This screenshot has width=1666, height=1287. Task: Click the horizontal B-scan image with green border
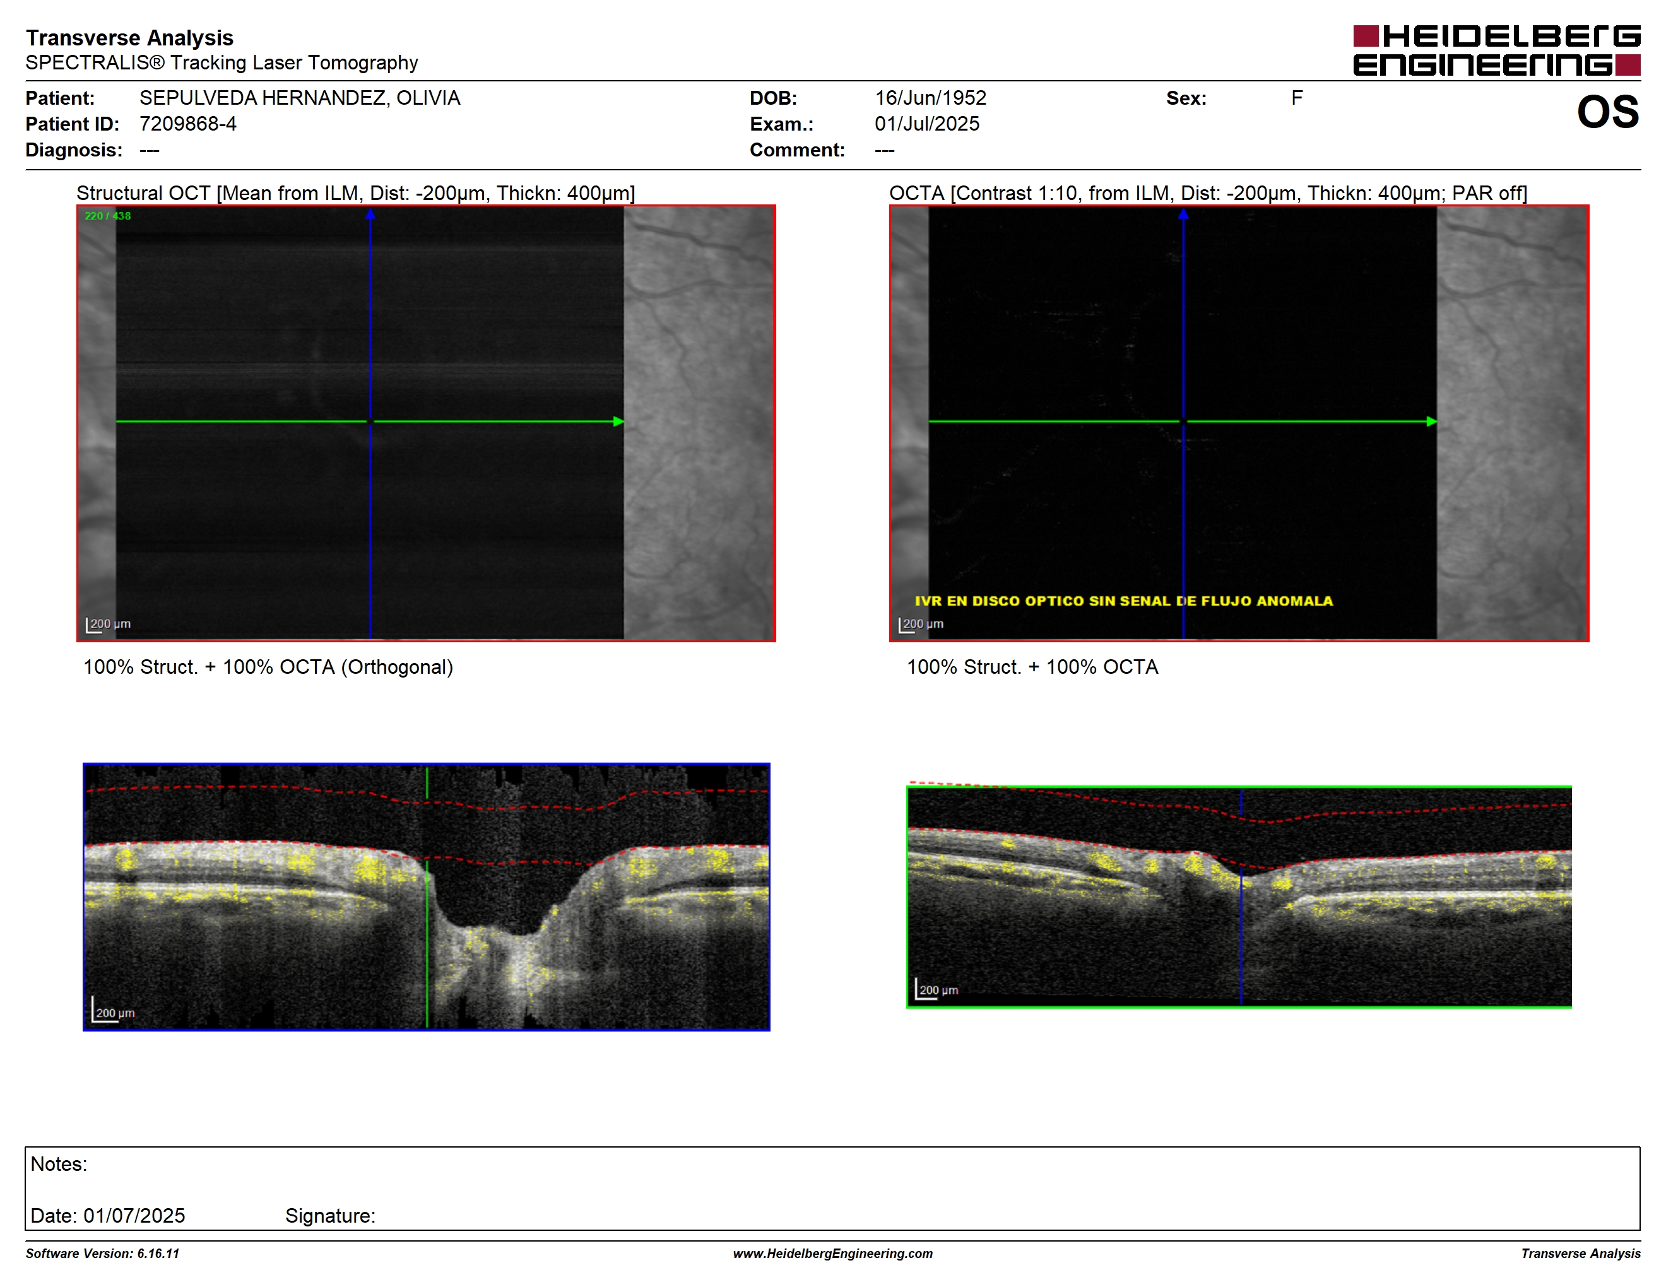1239,896
